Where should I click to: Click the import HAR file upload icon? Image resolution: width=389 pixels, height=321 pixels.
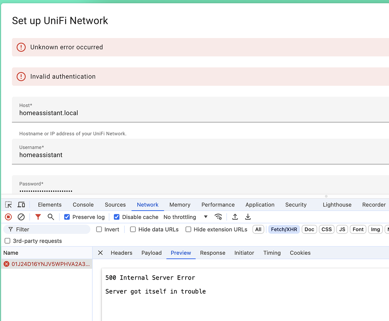tap(235, 217)
